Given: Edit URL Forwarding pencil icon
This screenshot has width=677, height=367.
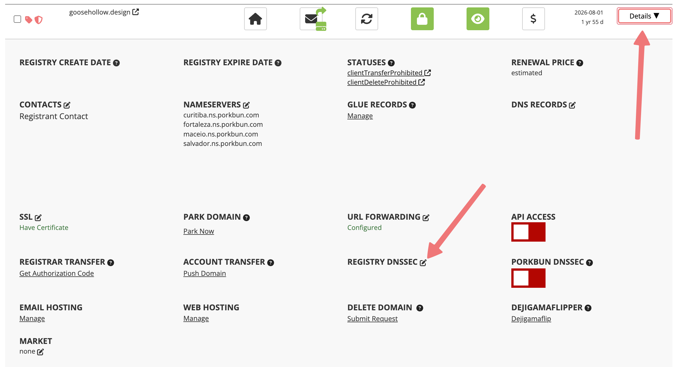Looking at the screenshot, I should point(426,218).
